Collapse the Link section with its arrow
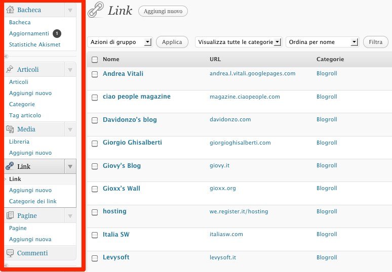This screenshot has width=392, height=272. [x=70, y=166]
